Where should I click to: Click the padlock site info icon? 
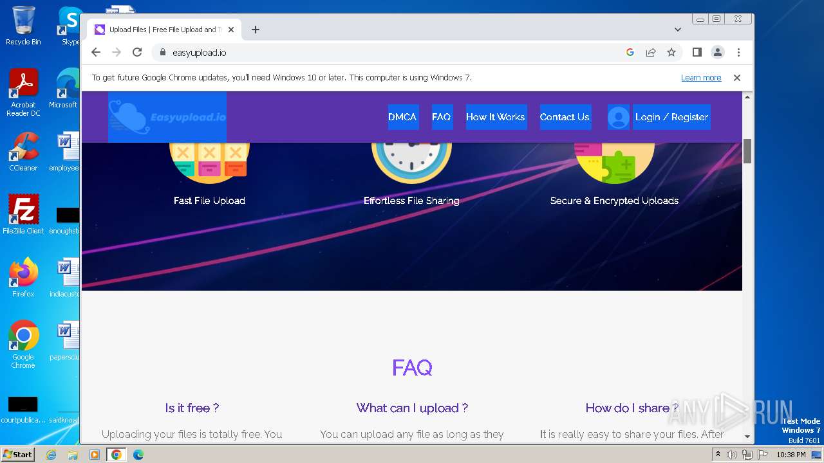(162, 53)
